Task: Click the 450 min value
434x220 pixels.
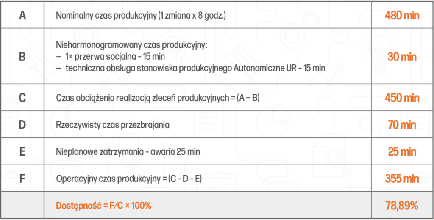Action: pyautogui.click(x=402, y=98)
